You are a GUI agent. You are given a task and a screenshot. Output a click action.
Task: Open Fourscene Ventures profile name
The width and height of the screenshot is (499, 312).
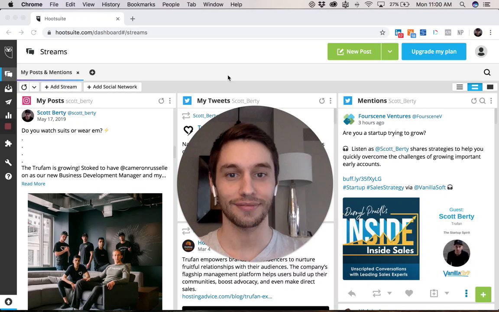pos(385,116)
